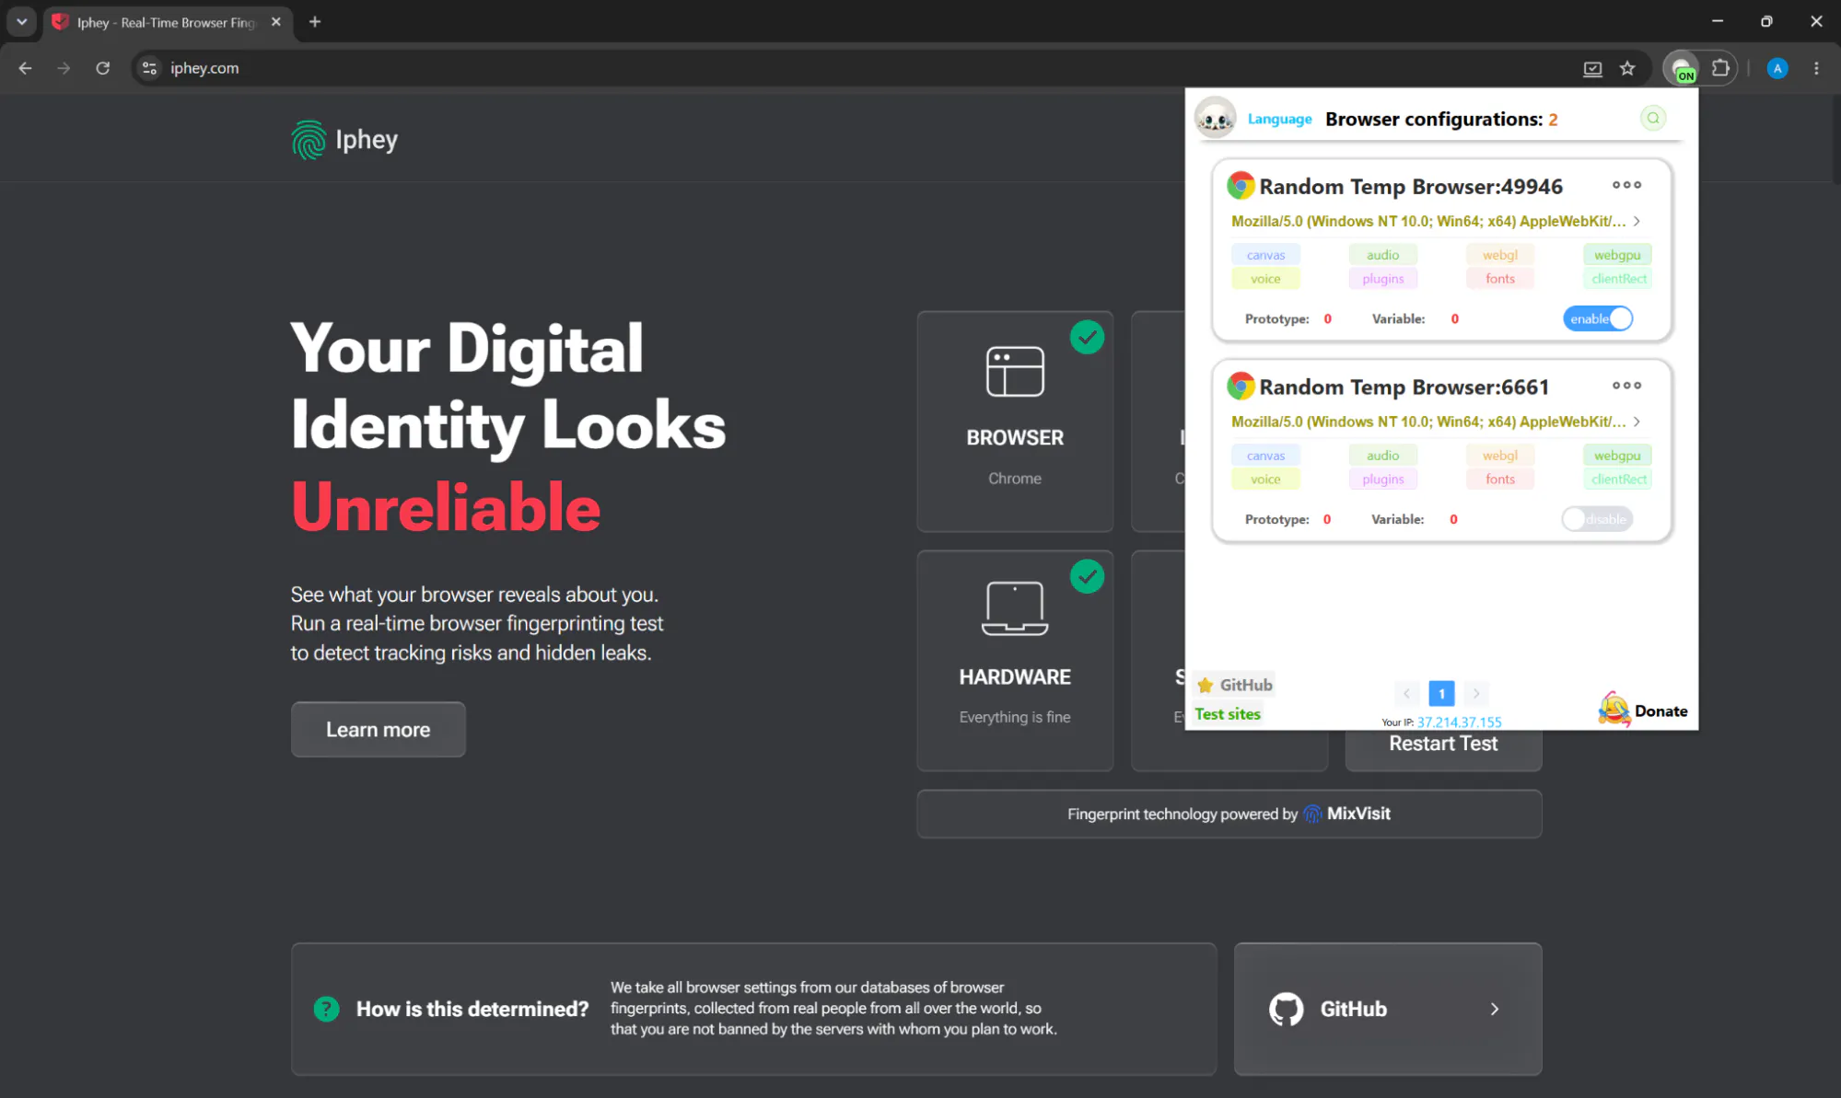Go to previous page in popup pagination
Viewport: 1841px width, 1098px height.
[x=1406, y=693]
